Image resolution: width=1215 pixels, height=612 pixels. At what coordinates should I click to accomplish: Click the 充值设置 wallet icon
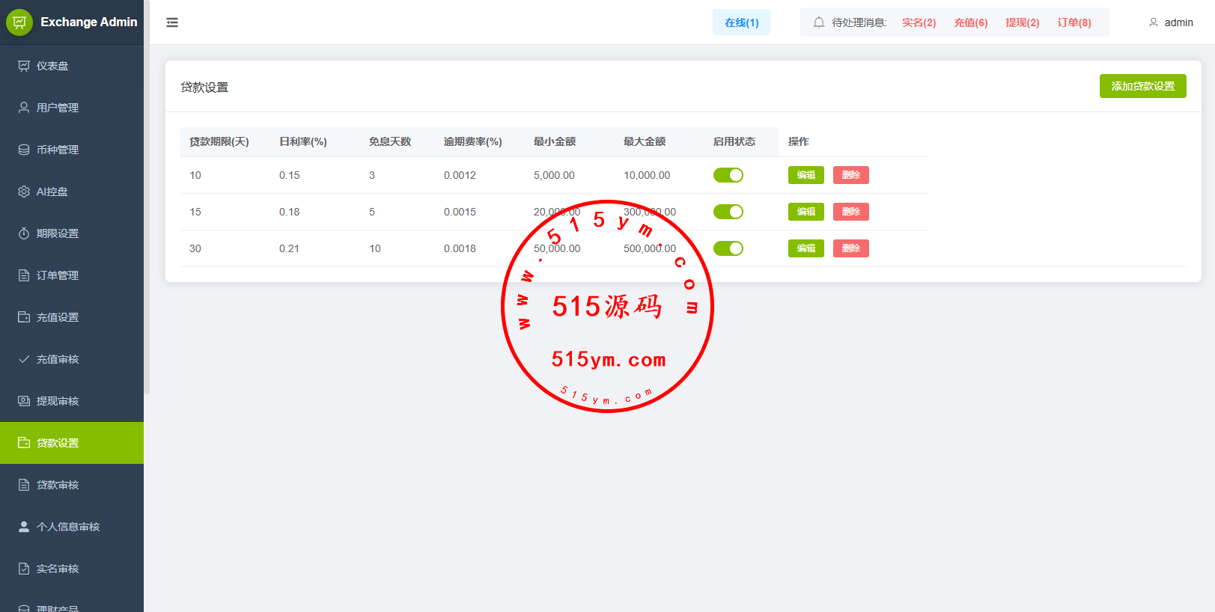point(24,317)
